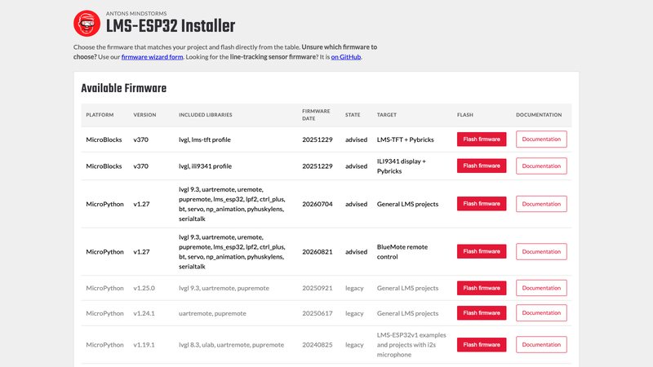Open Documentation for BlueMote remote control firmware
Viewport: 653px width, 367px height.
coord(541,252)
